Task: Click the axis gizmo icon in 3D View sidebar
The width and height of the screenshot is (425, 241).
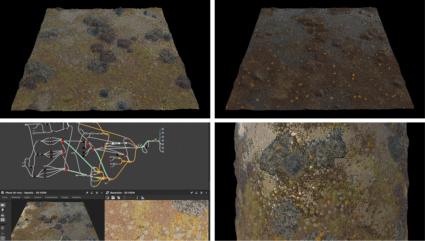Action: tap(3, 233)
